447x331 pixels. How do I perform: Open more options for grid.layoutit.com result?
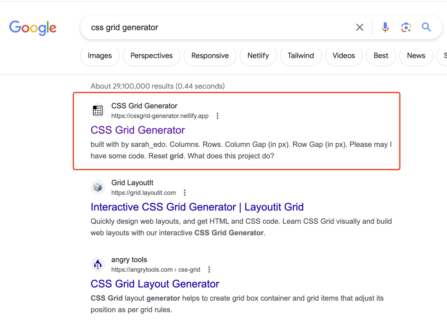(x=185, y=193)
